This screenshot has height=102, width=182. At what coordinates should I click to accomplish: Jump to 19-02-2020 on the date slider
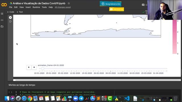coord(87,73)
